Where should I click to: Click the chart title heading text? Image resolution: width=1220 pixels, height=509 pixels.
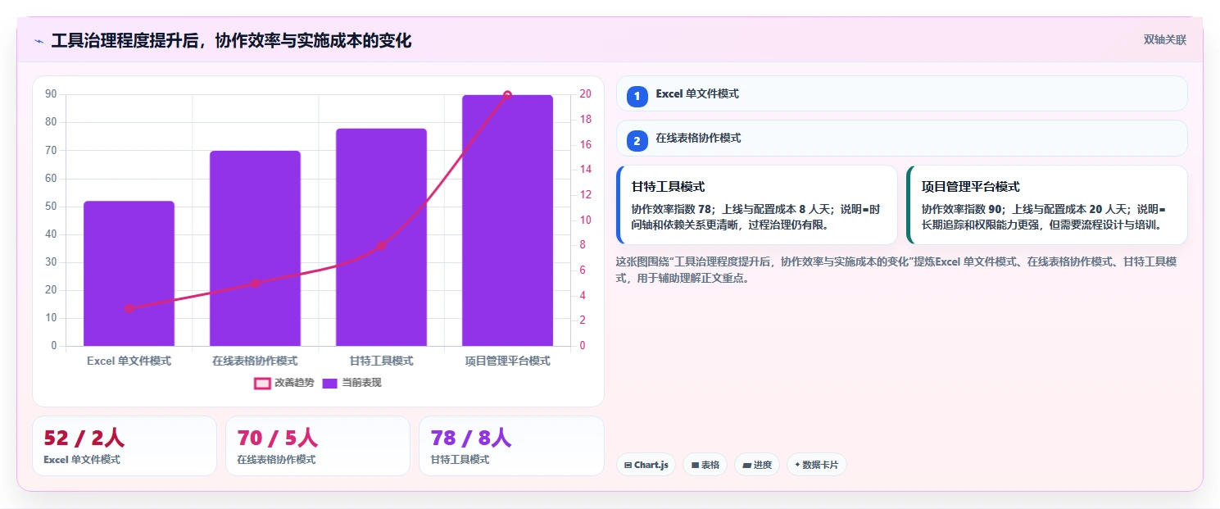[231, 40]
